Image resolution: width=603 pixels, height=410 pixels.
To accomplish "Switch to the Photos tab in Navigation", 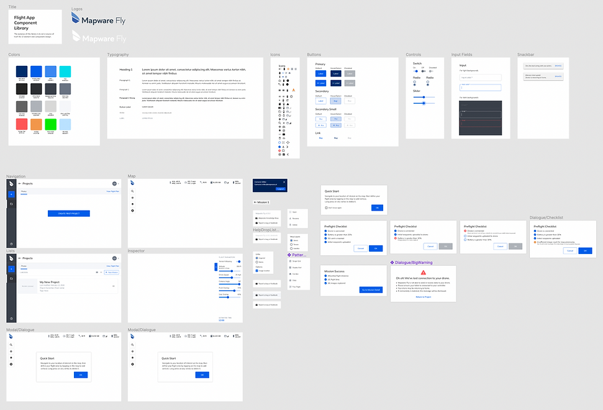I will point(24,191).
